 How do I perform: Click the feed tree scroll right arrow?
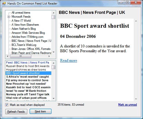pyautogui.click(x=49, y=56)
